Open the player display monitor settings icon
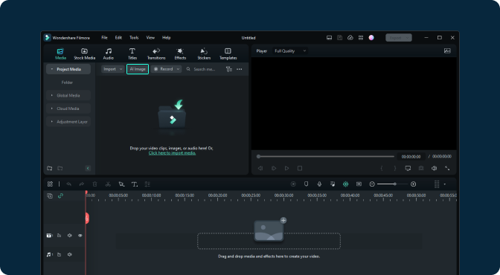This screenshot has height=275, width=500. (408, 168)
